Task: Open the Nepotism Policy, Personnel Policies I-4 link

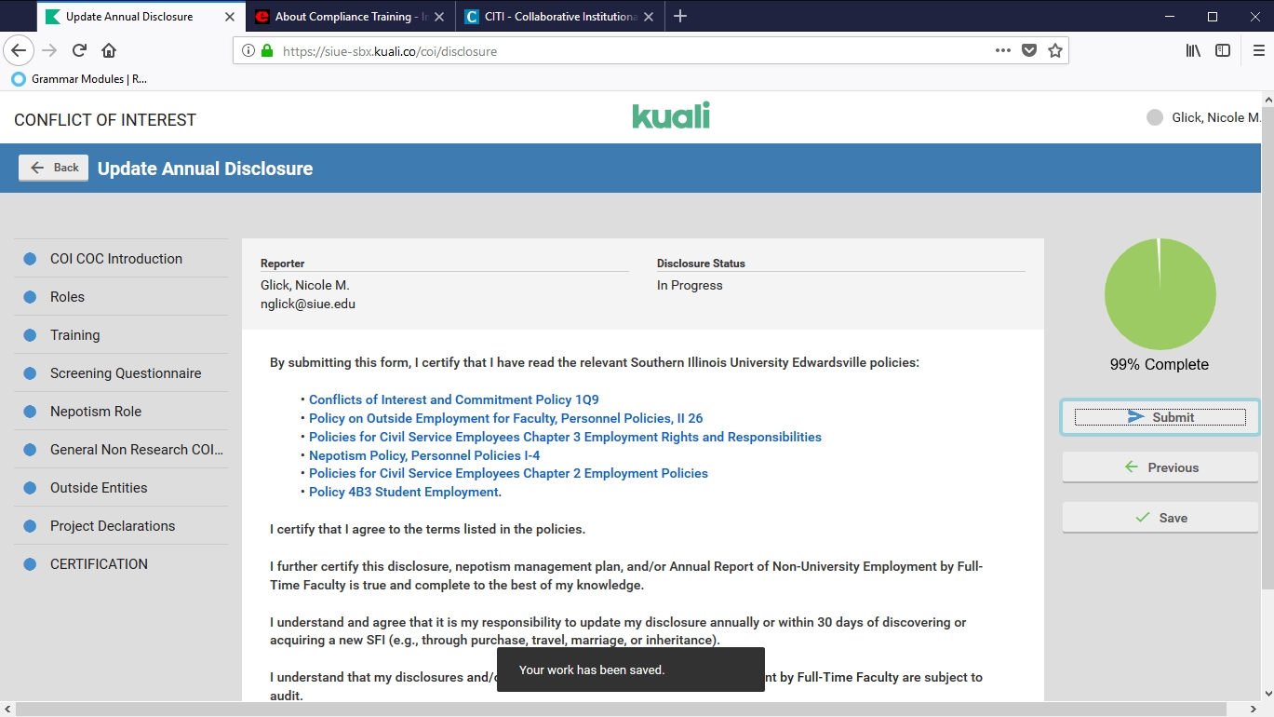Action: (424, 455)
